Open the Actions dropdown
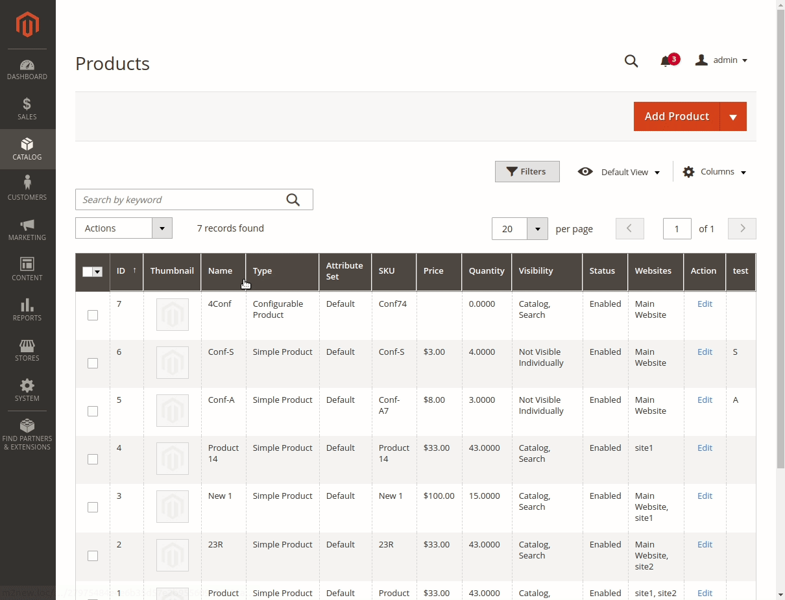Image resolution: width=785 pixels, height=600 pixels. 124,228
